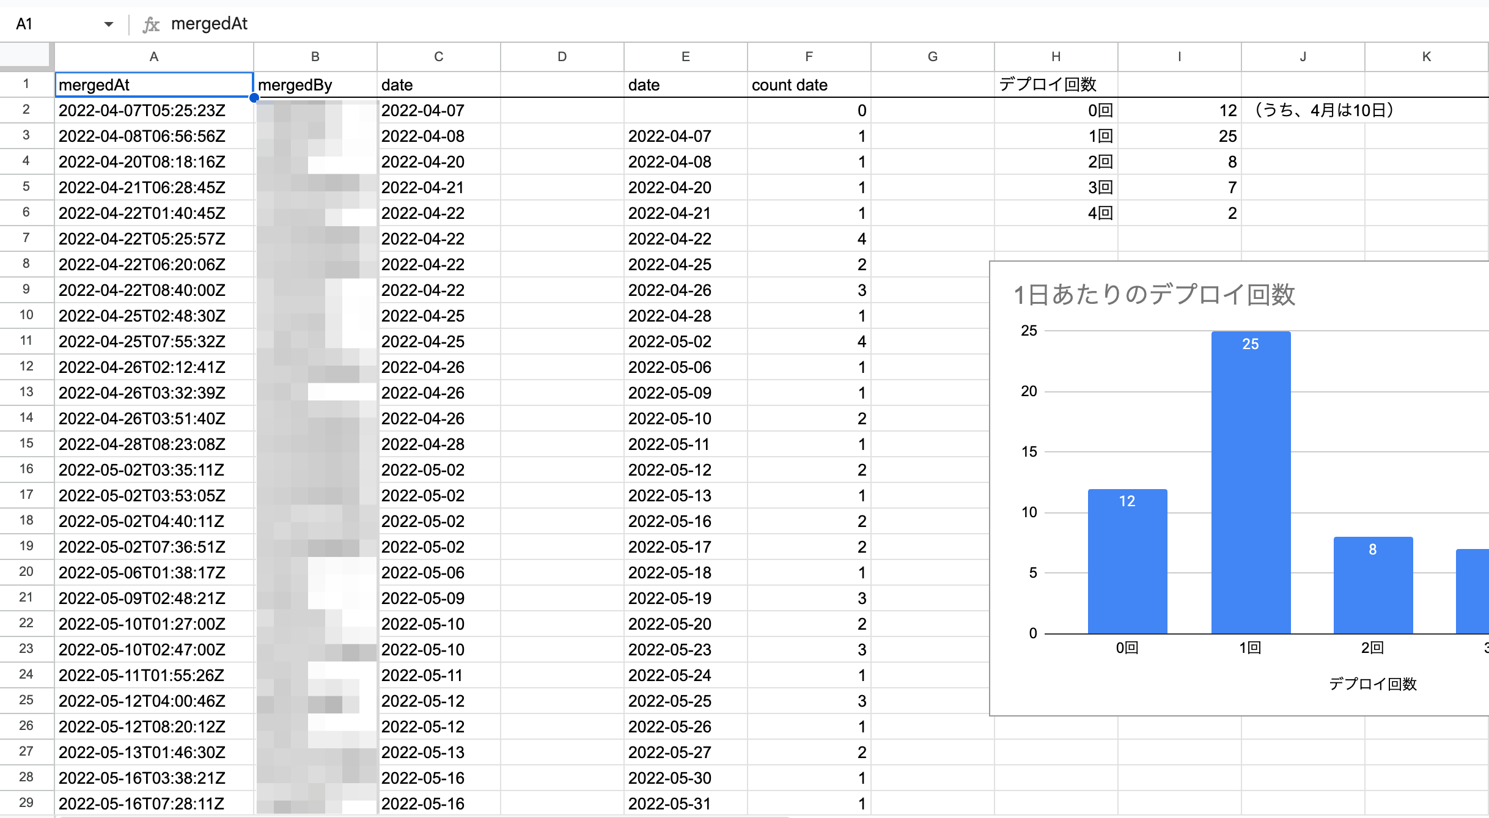Click the mergedBy header cell

tap(315, 85)
